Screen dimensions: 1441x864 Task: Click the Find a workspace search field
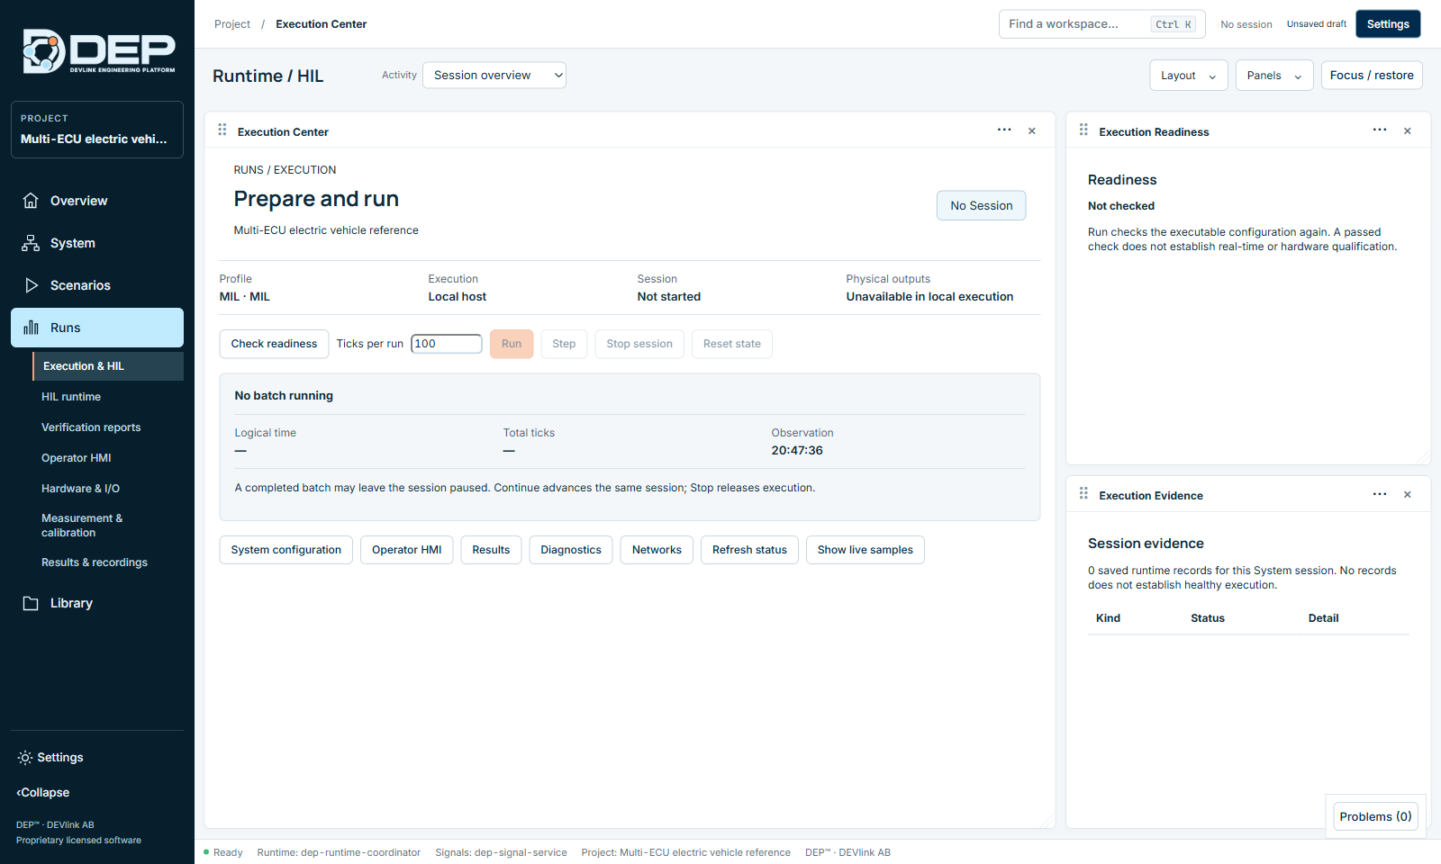coord(1101,24)
